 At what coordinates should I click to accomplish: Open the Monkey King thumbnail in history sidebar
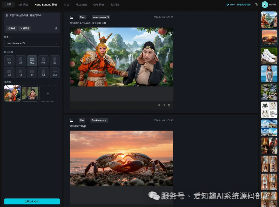tap(269, 20)
